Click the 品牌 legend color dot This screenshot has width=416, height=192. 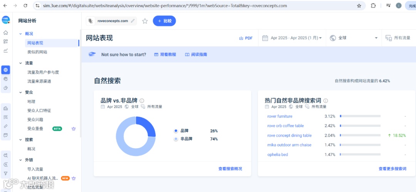tap(176, 131)
